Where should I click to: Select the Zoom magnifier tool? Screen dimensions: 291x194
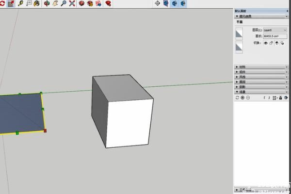point(64,3)
